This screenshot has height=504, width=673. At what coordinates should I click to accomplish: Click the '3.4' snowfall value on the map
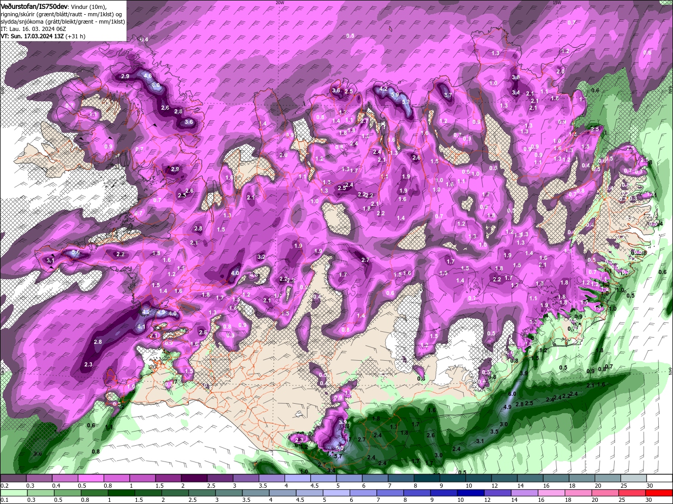pos(516,92)
